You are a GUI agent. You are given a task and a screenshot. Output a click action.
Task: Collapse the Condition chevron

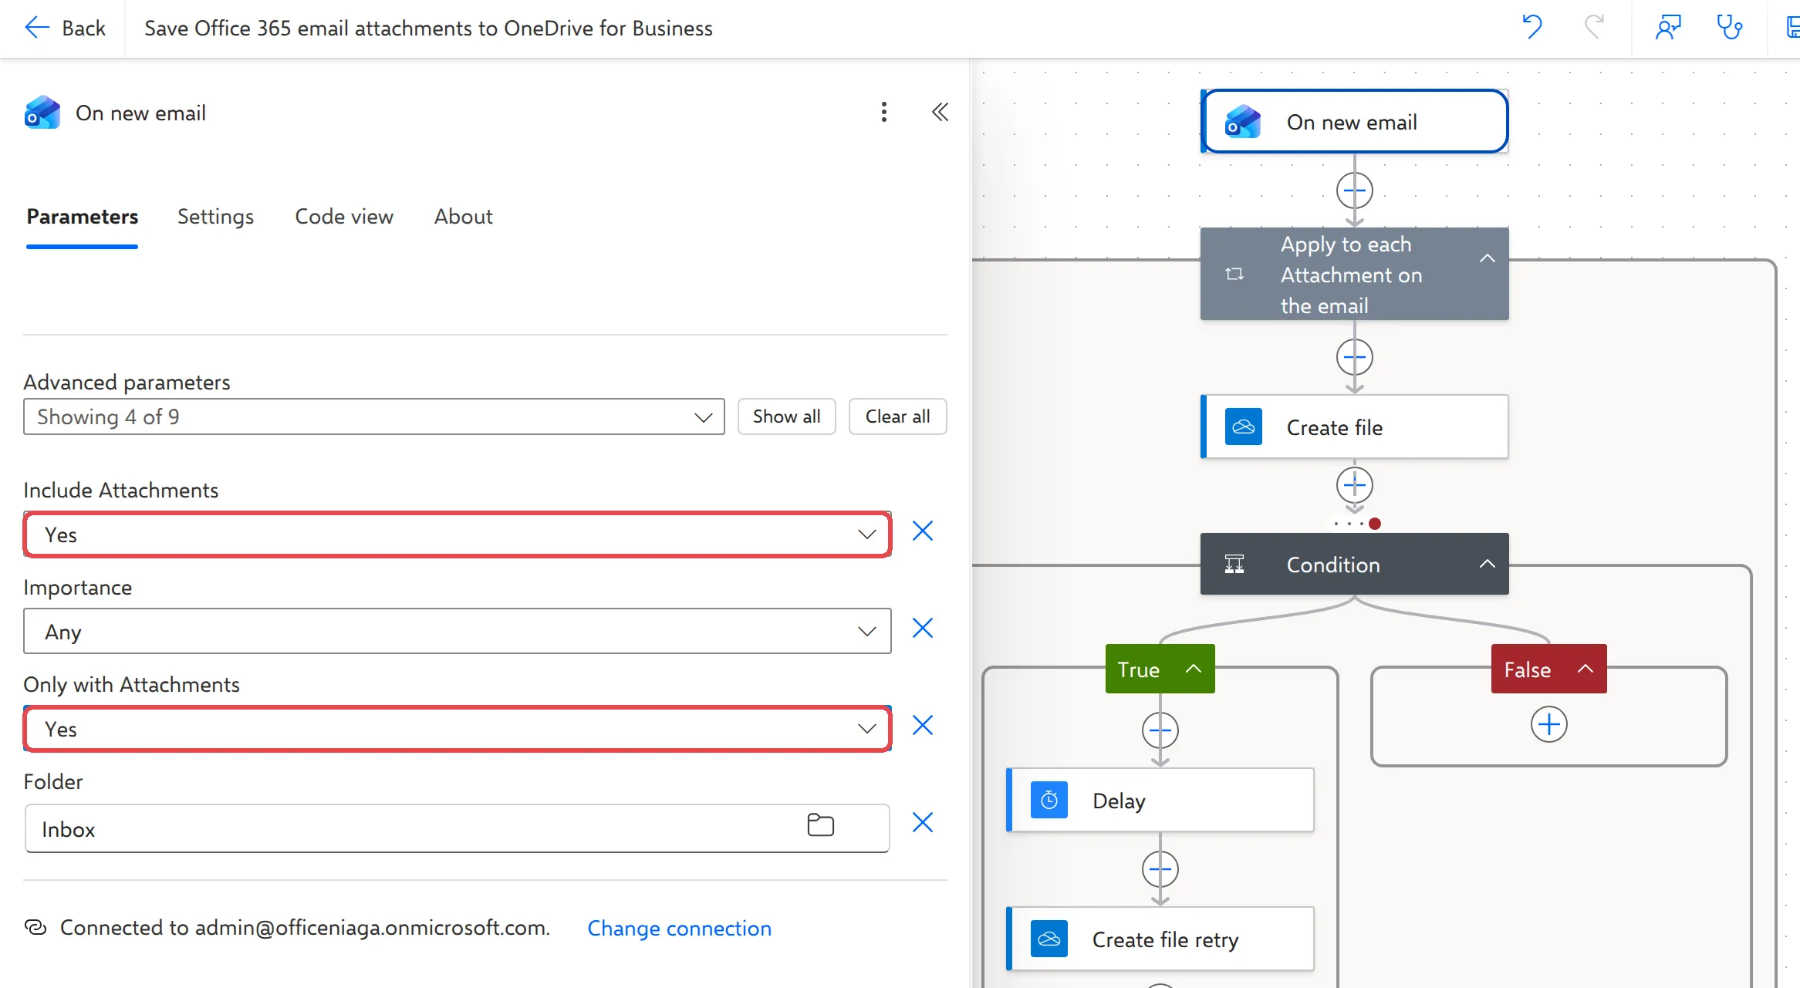coord(1488,564)
